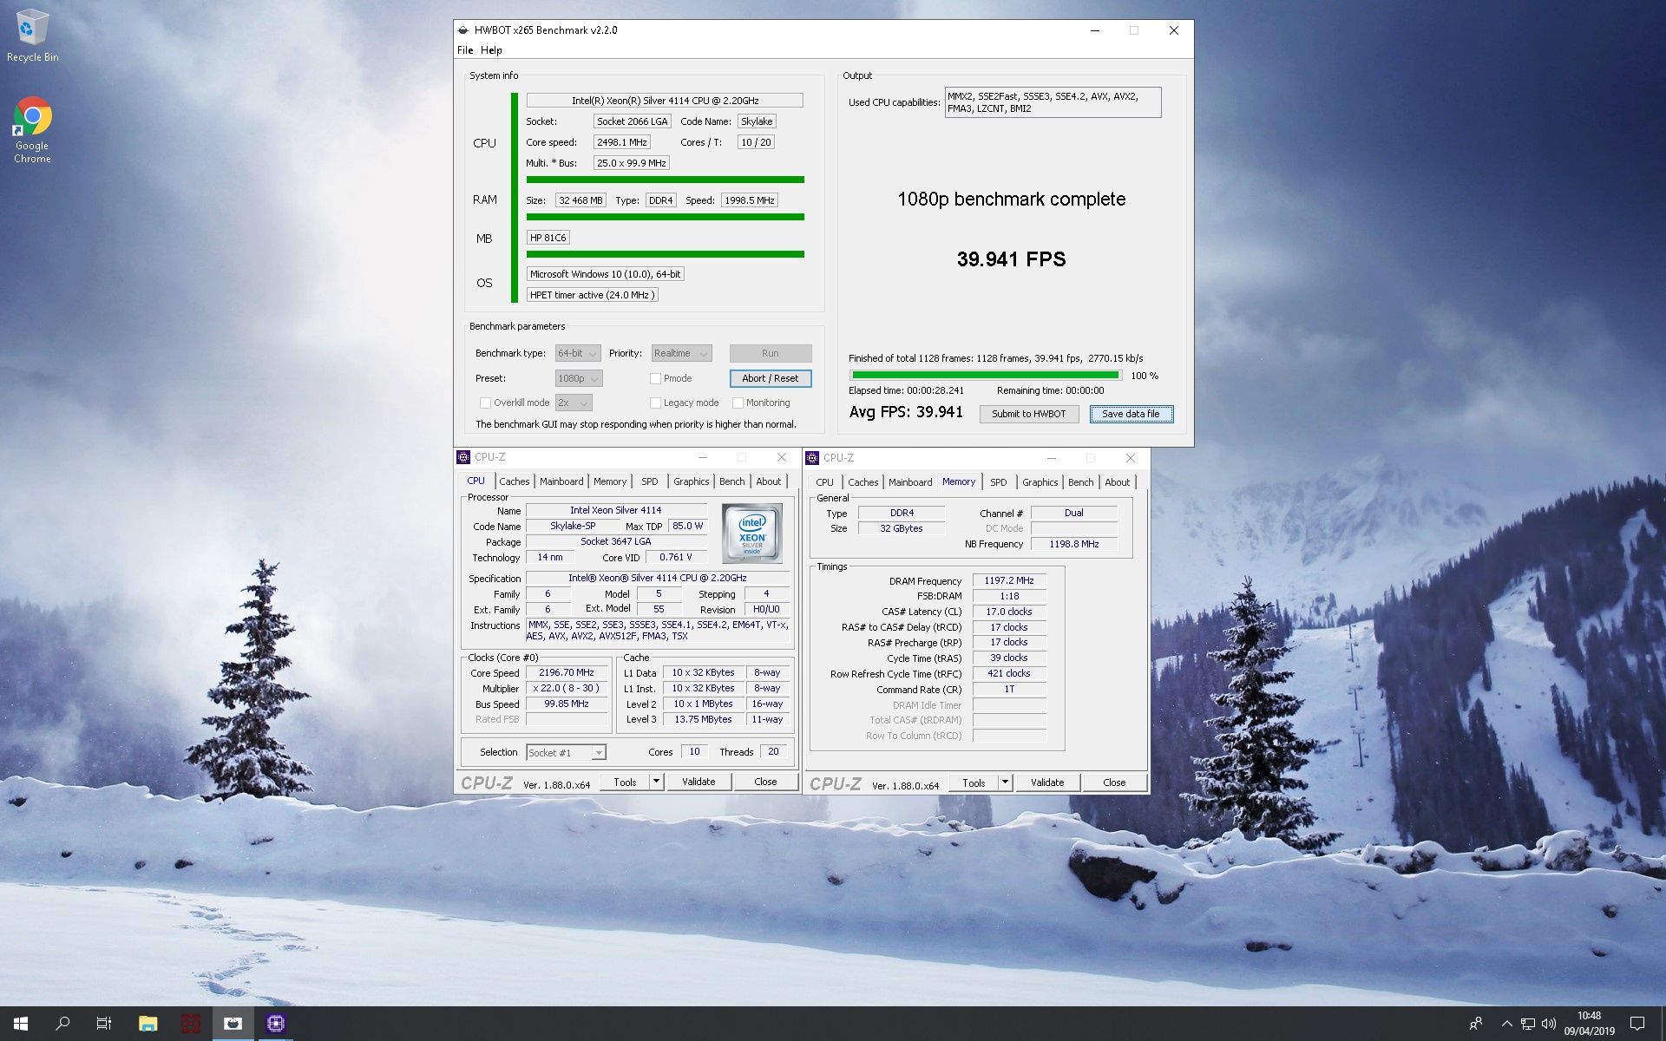The width and height of the screenshot is (1666, 1041).
Task: Click Validate in left CPU-Z window
Action: [699, 782]
